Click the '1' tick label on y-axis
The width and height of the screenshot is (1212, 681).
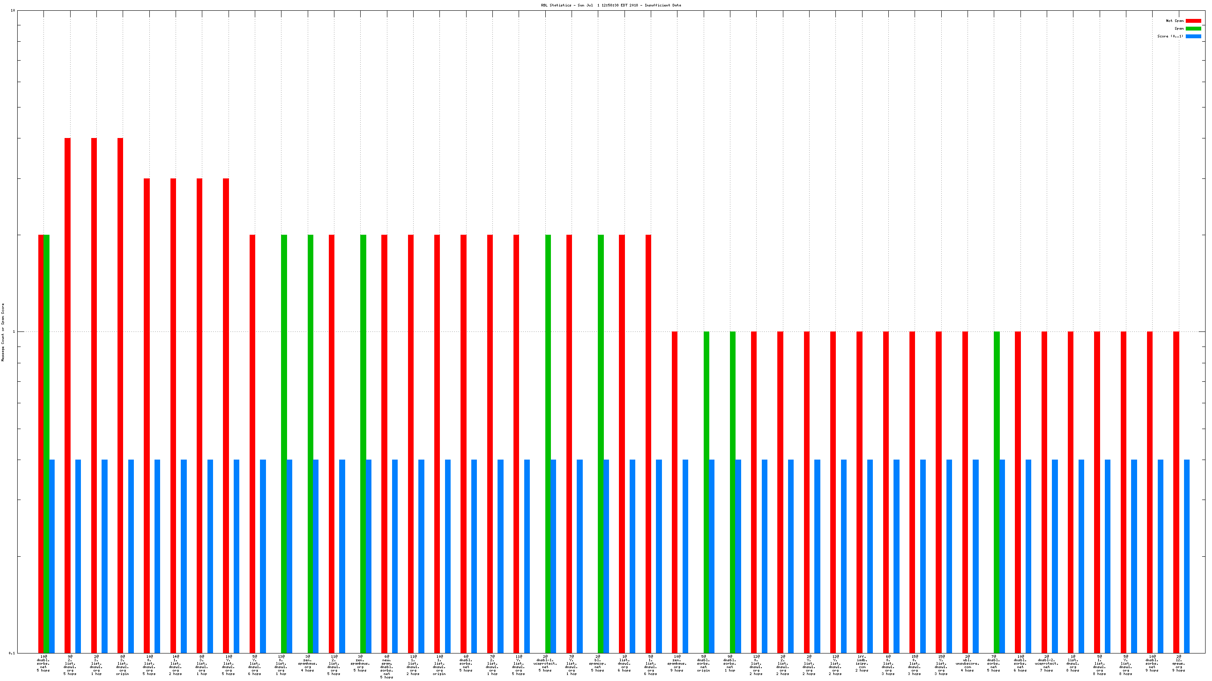click(x=14, y=332)
